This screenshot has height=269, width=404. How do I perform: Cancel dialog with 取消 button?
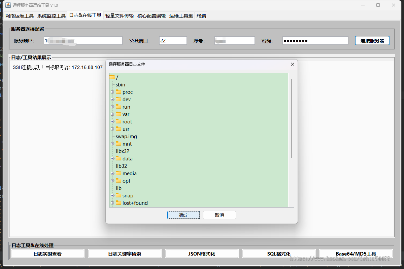(220, 215)
